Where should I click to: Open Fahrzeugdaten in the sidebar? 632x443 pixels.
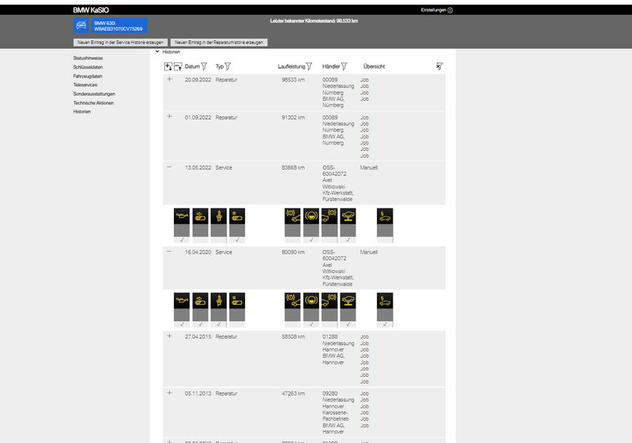click(x=88, y=76)
